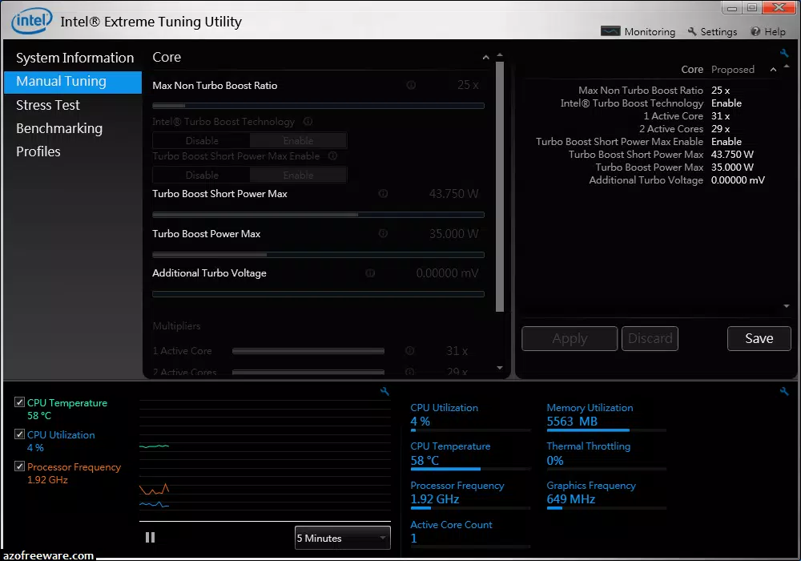The image size is (801, 561).
Task: Disable Intel Turbo Boost Technology
Action: point(202,140)
